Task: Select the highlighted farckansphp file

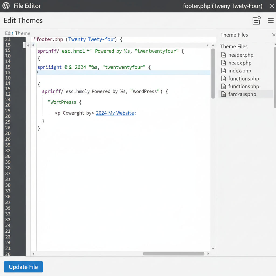Action: pyautogui.click(x=242, y=94)
